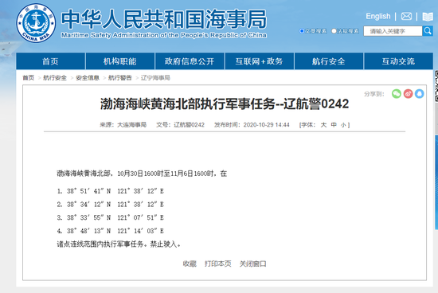This screenshot has height=293, width=438.
Task: Click the 航行安全 breadcrumb link
Action: (55, 78)
